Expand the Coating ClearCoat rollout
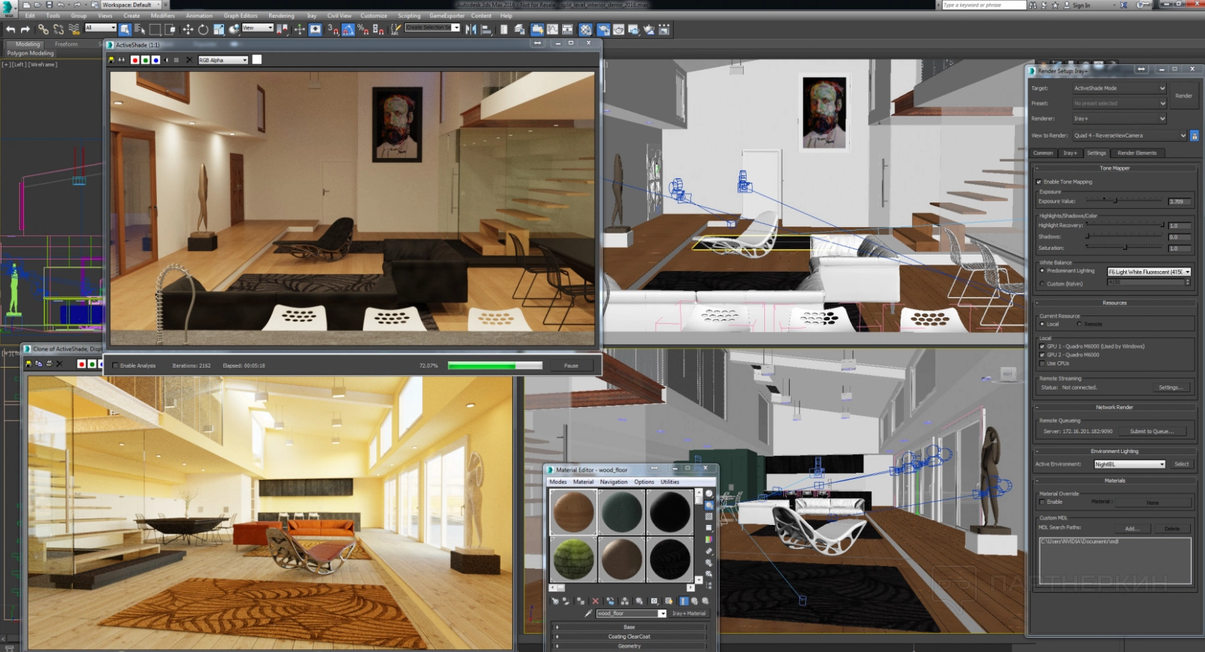Screen dimensions: 1205x652 tap(629, 636)
